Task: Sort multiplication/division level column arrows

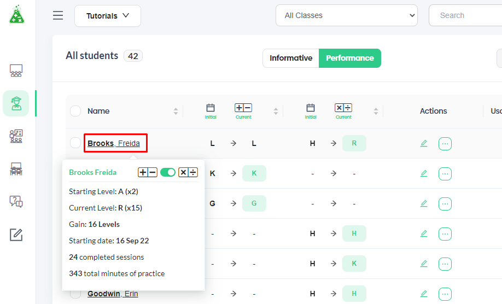Action: tap(376, 112)
